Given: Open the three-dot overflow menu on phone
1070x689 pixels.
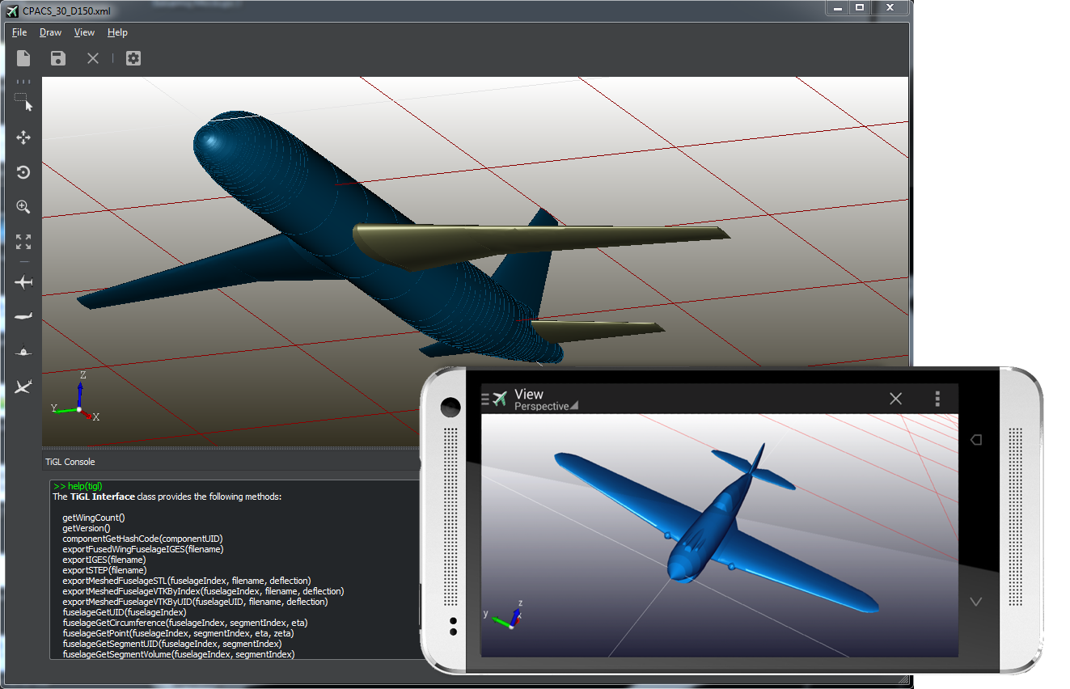Looking at the screenshot, I should (x=937, y=399).
